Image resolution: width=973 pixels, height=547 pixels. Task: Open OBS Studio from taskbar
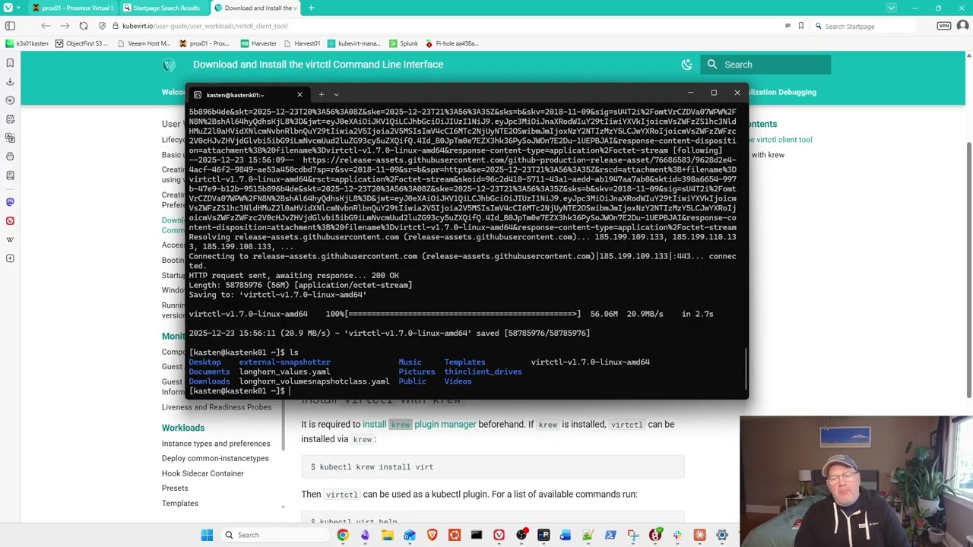(x=521, y=535)
